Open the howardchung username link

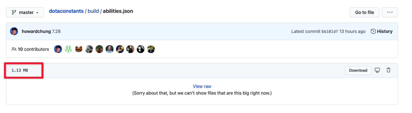click(x=36, y=32)
